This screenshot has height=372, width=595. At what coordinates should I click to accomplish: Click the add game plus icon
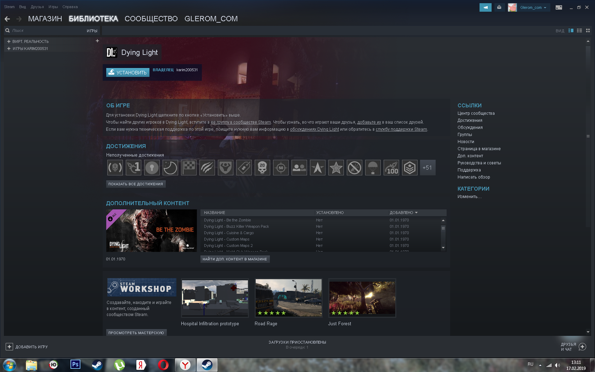(10, 347)
